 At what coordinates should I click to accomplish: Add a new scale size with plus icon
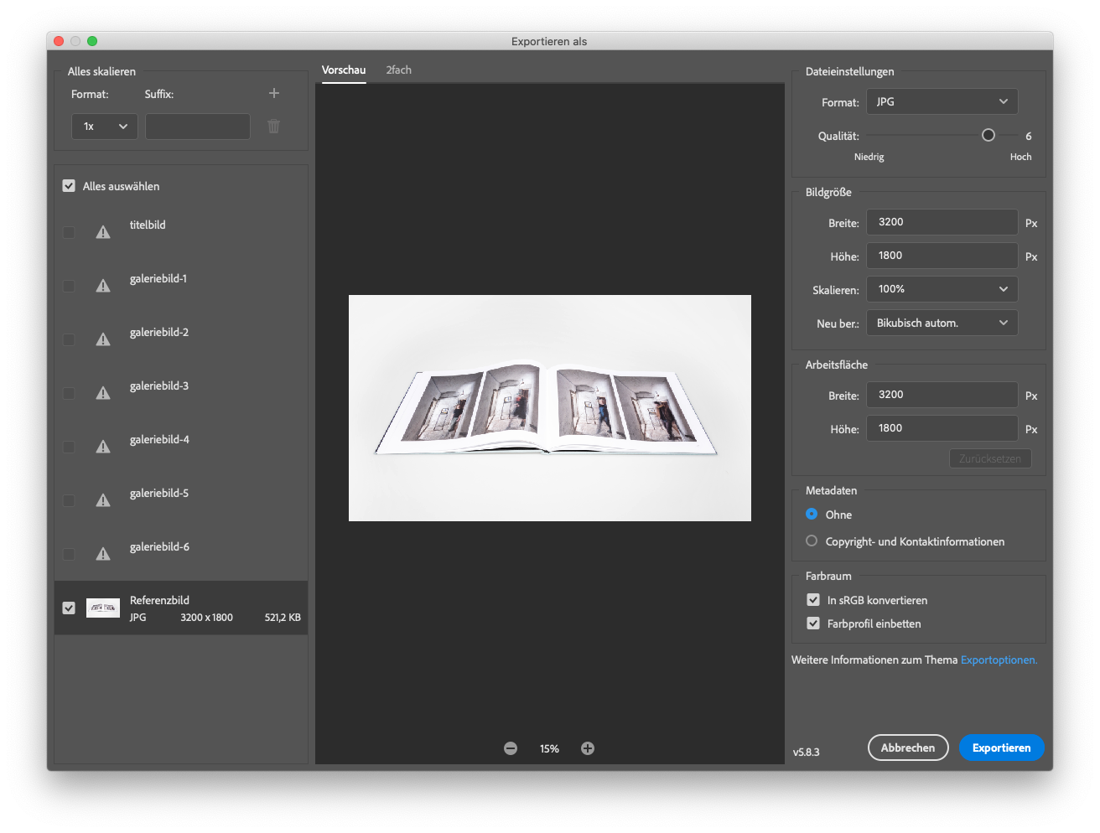[x=274, y=93]
